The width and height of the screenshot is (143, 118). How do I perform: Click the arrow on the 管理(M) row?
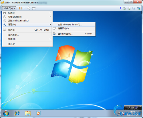(50, 25)
